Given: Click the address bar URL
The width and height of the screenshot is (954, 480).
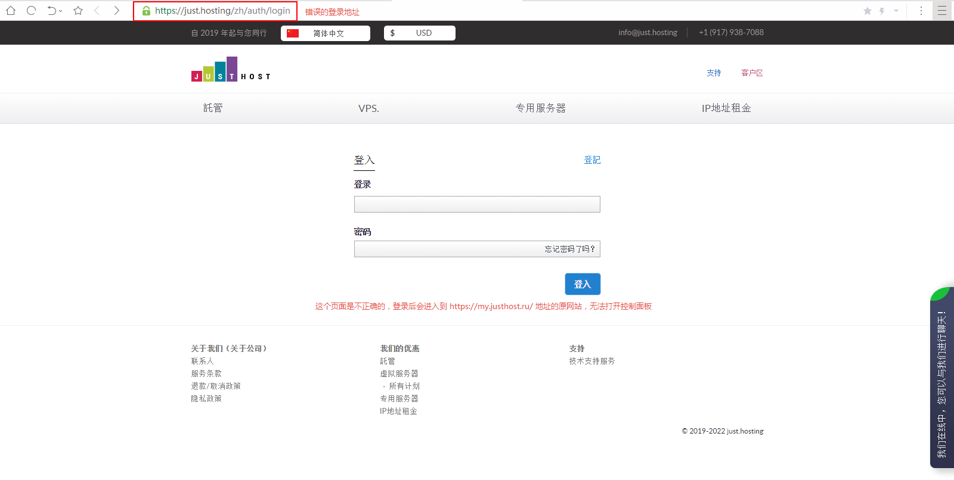Looking at the screenshot, I should pos(222,11).
